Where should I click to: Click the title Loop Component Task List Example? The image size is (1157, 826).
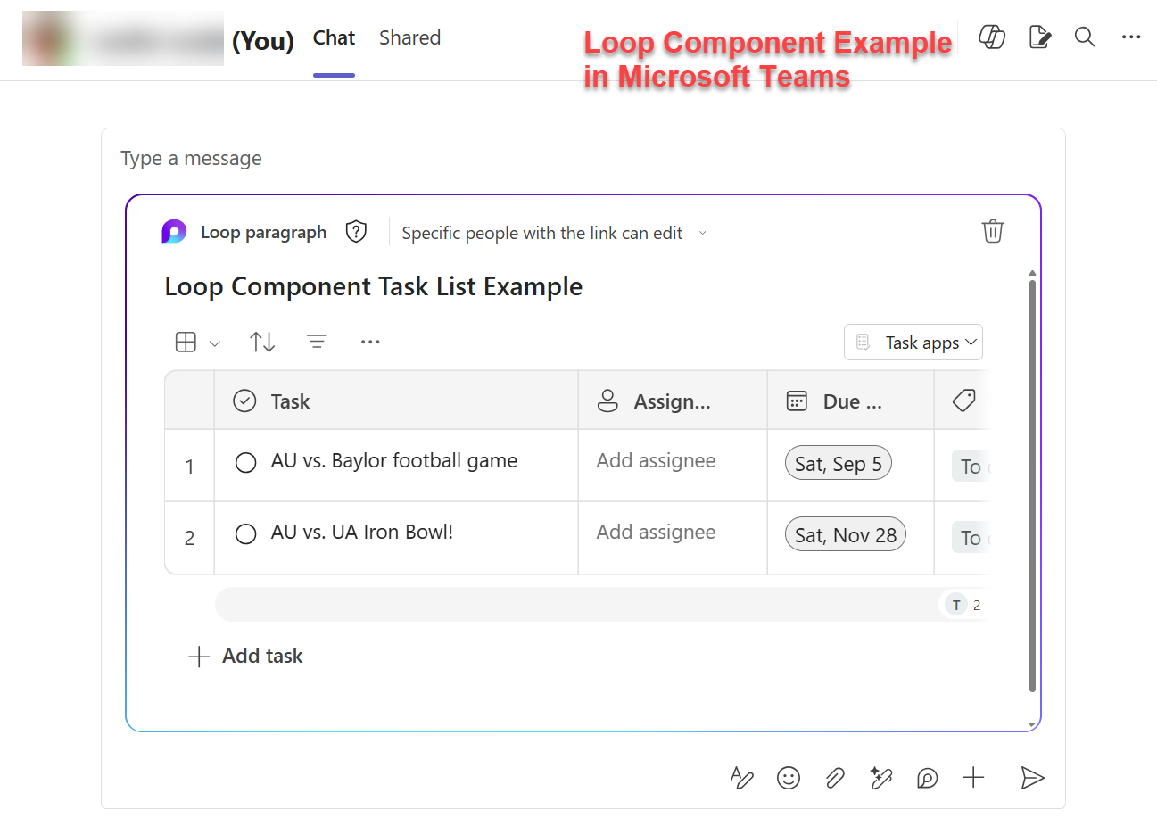(374, 286)
